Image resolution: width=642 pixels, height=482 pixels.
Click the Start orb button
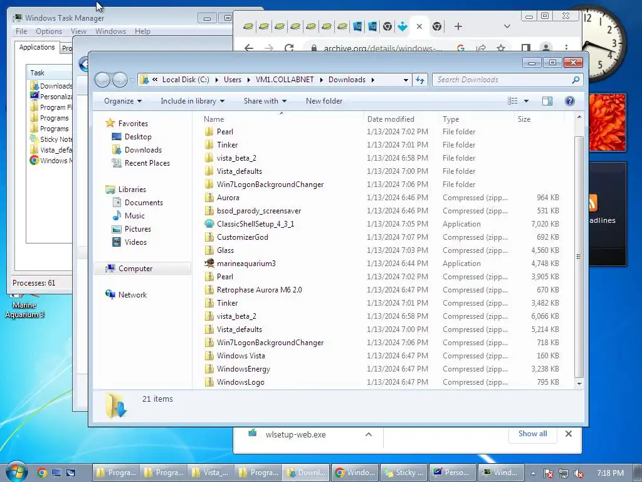[17, 472]
